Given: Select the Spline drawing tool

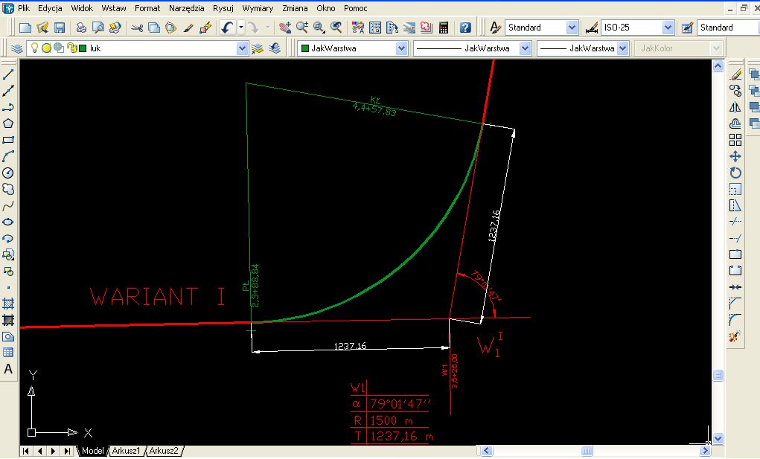Looking at the screenshot, I should [8, 206].
